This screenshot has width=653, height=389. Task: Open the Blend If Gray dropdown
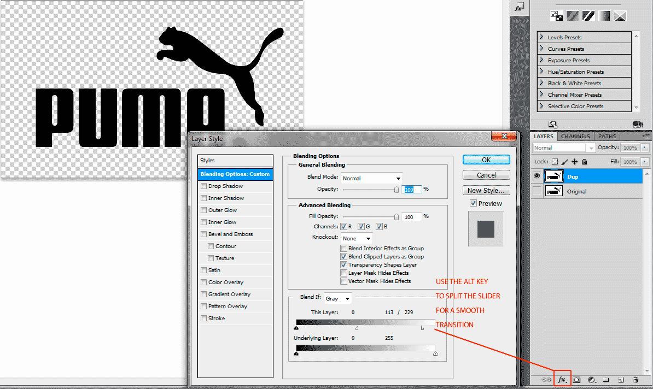click(337, 298)
